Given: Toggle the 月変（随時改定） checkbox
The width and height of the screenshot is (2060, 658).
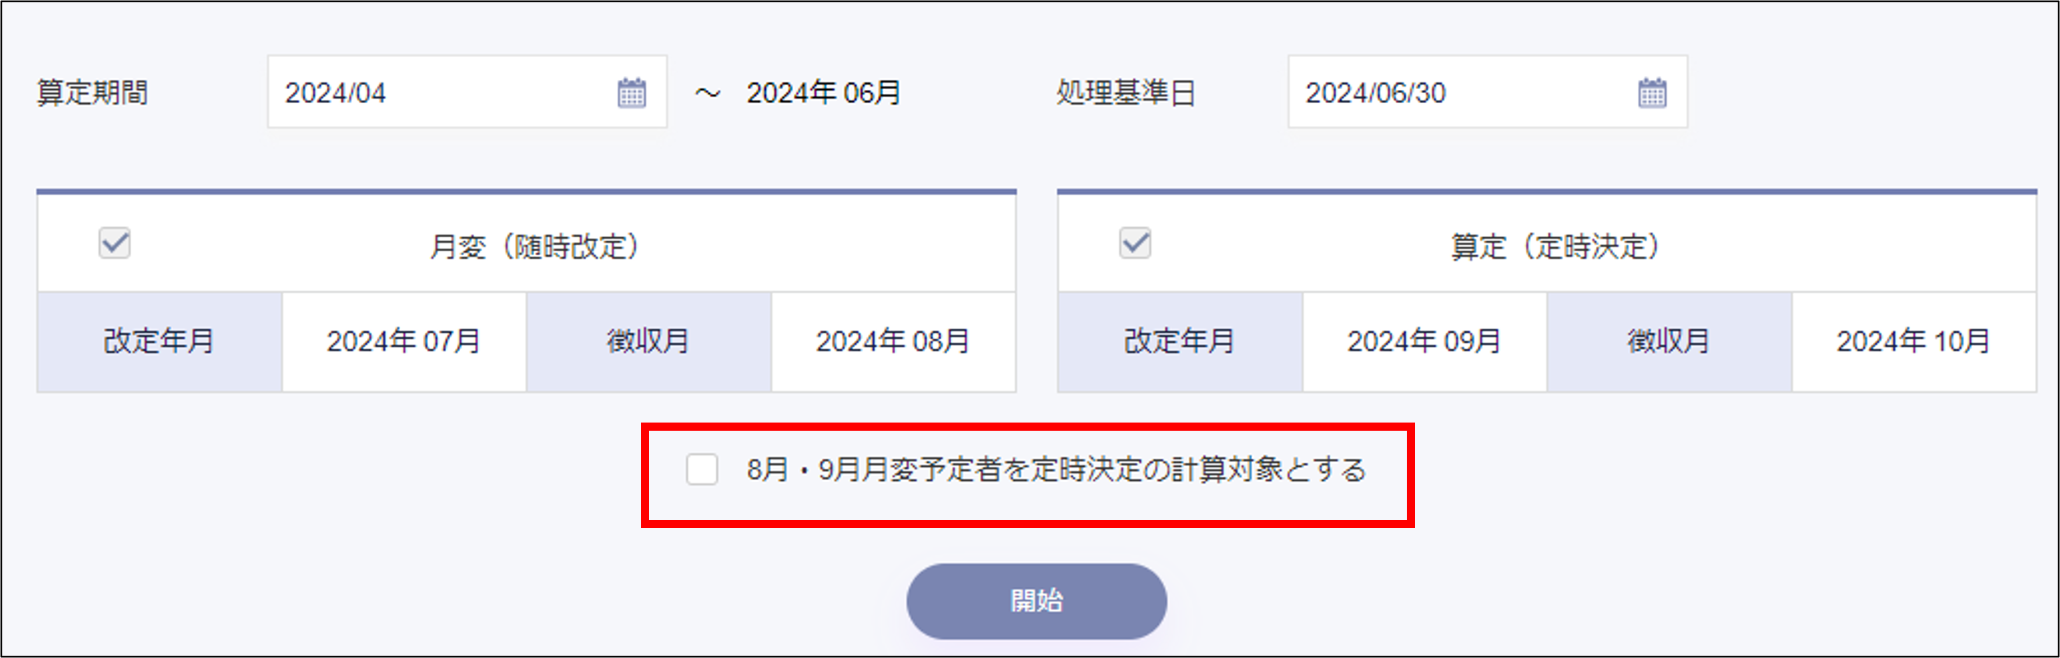Looking at the screenshot, I should (x=114, y=243).
